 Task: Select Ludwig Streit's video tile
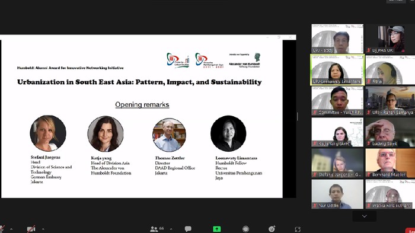[x=390, y=132]
